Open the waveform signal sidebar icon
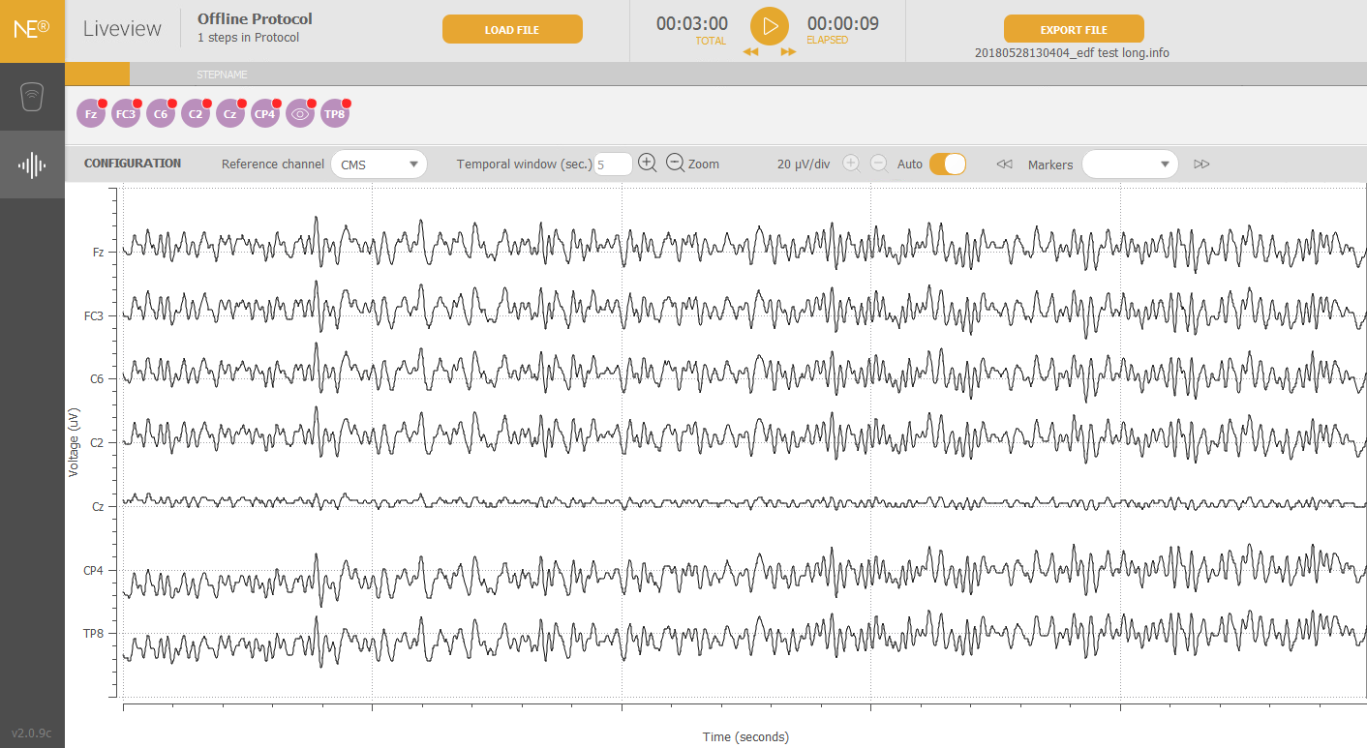This screenshot has width=1367, height=748. click(32, 165)
